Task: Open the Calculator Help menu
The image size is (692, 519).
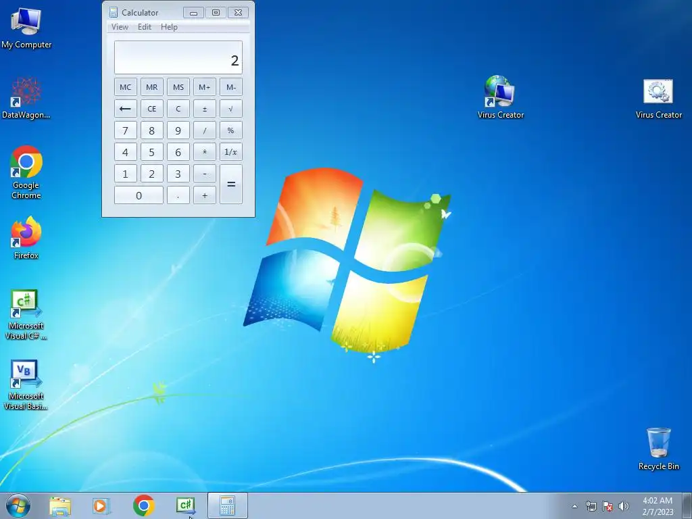Action: [169, 27]
